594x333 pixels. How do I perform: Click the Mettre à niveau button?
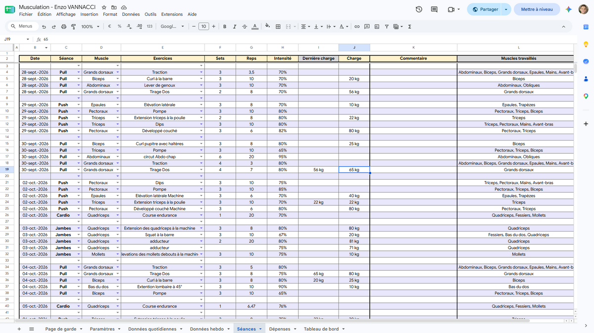pos(537,9)
